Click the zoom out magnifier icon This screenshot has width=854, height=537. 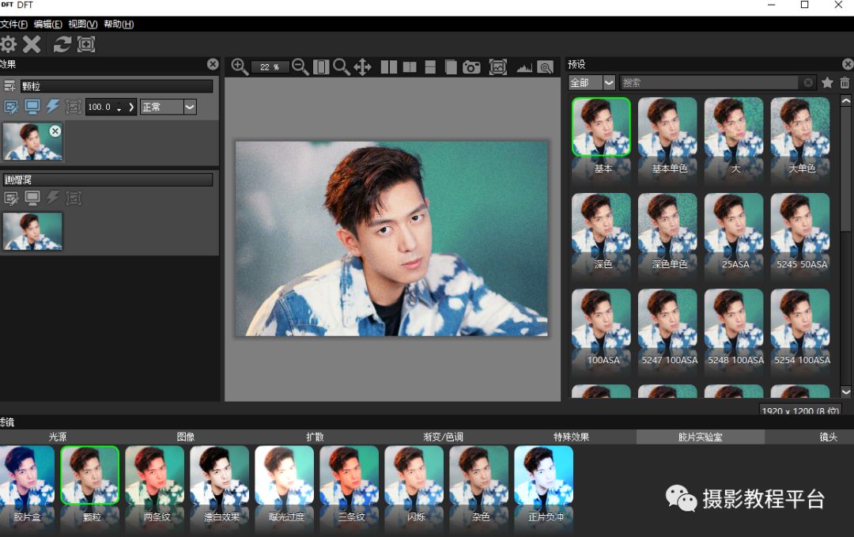[x=300, y=67]
